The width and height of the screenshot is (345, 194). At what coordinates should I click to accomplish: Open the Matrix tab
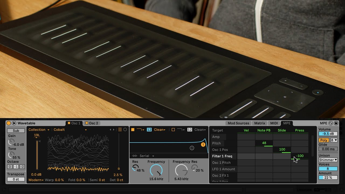pos(260,123)
